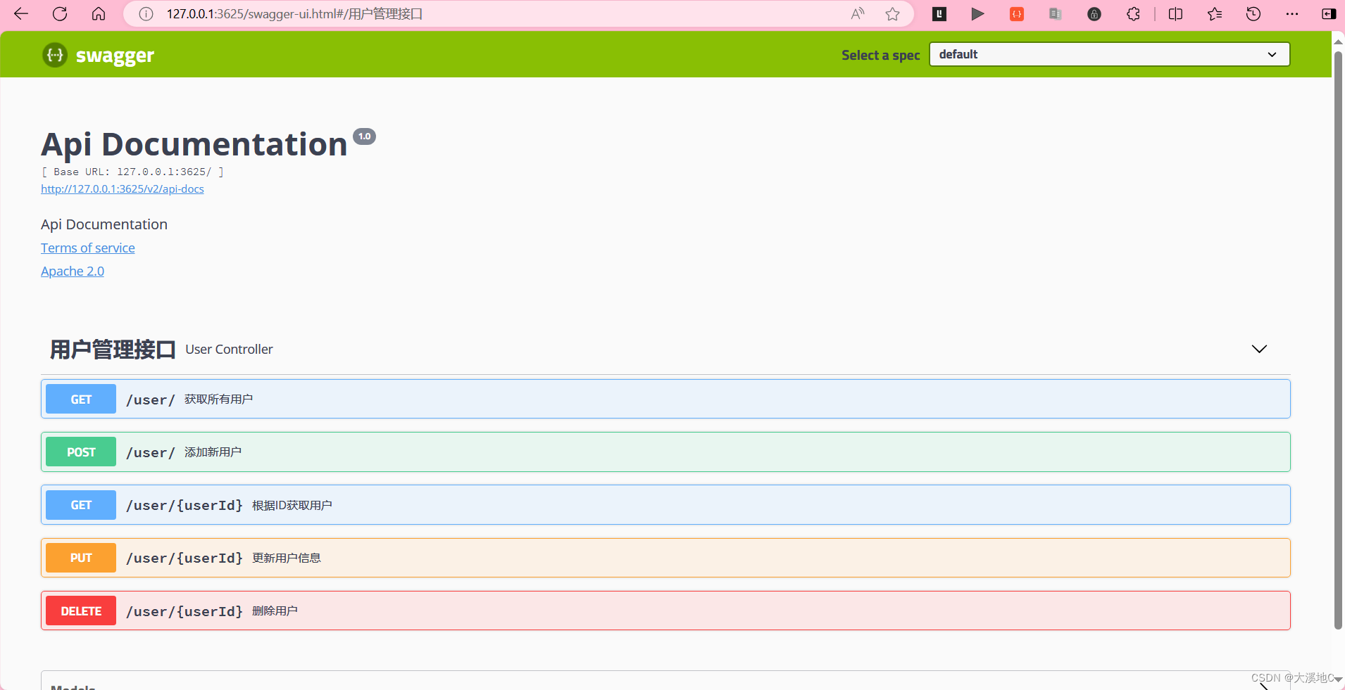This screenshot has width=1345, height=690.
Task: Open the browser extensions puzzle icon
Action: [x=1133, y=13]
